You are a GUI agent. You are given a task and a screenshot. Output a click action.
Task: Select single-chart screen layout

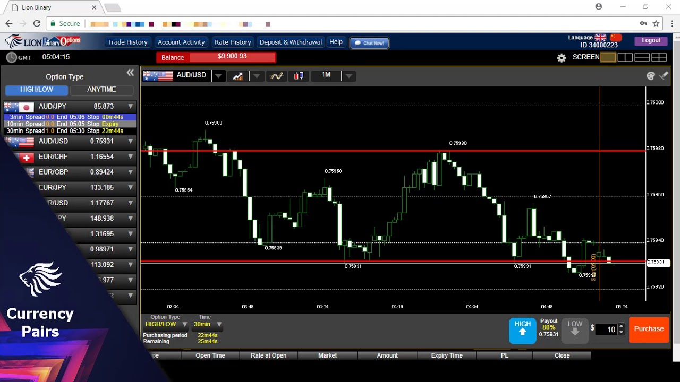[608, 57]
